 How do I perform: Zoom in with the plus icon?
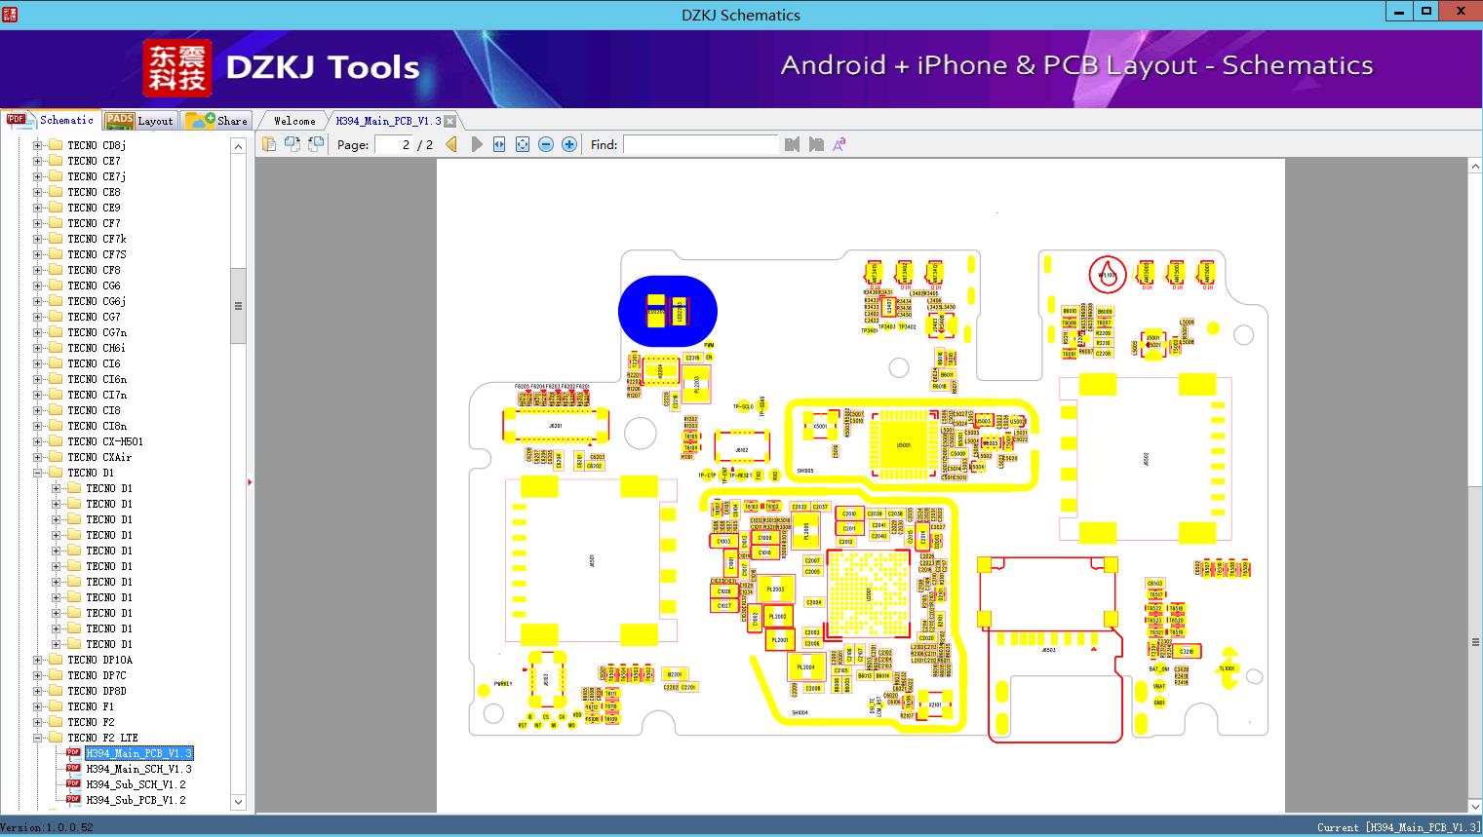click(x=569, y=144)
